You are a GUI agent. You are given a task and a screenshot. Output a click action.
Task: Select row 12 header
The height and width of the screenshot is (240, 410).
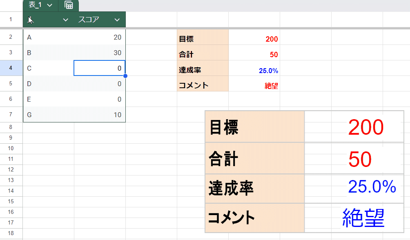[11, 169]
